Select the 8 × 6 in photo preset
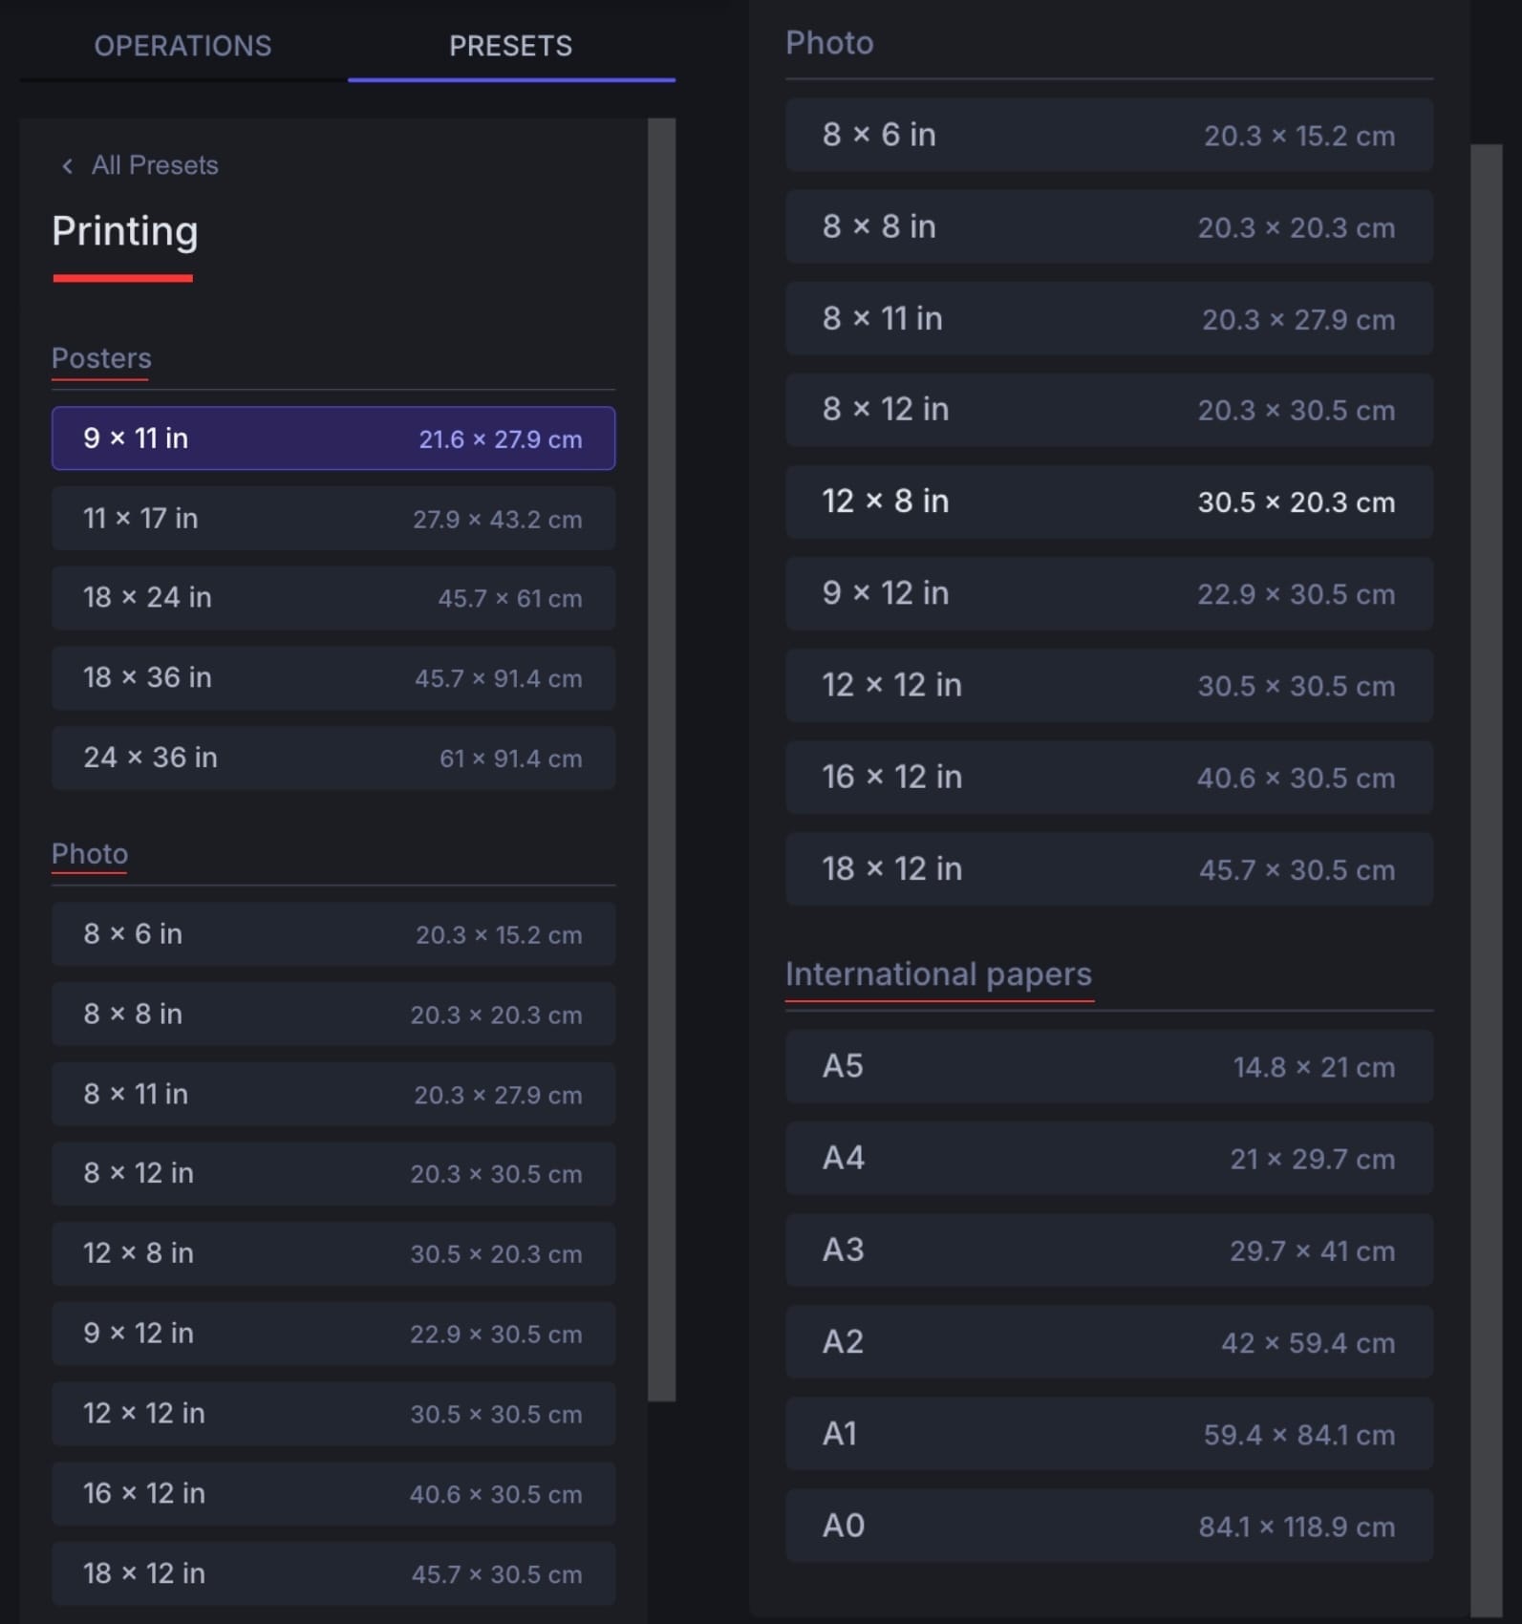The width and height of the screenshot is (1522, 1624). click(x=333, y=934)
